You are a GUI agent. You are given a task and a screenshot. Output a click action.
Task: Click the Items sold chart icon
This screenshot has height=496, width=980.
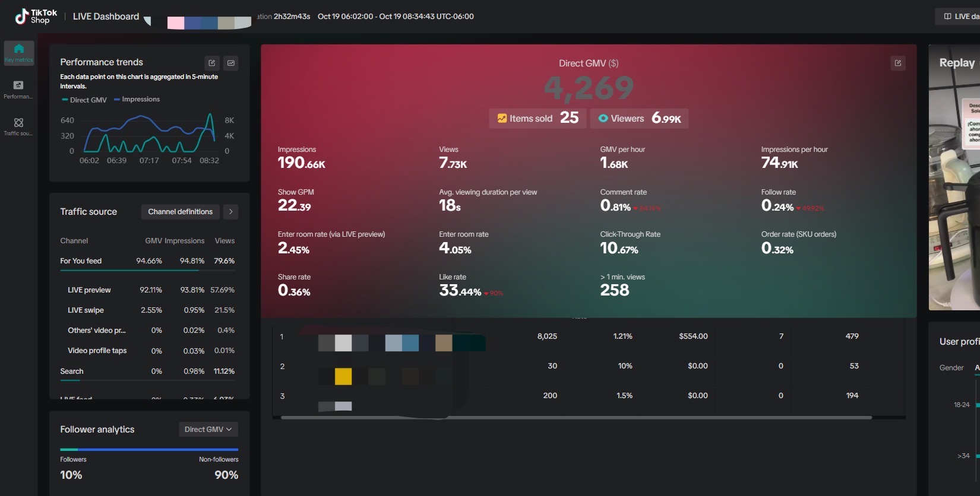502,119
